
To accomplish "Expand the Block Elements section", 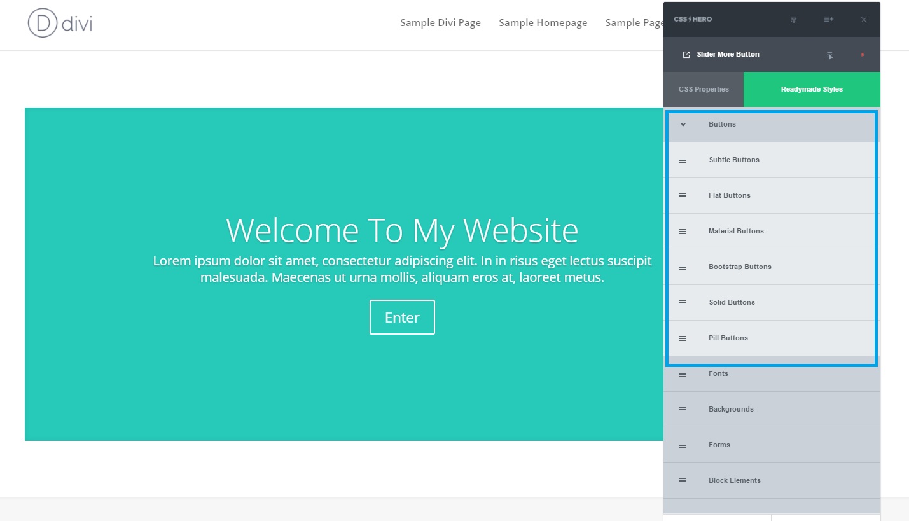I will (772, 480).
